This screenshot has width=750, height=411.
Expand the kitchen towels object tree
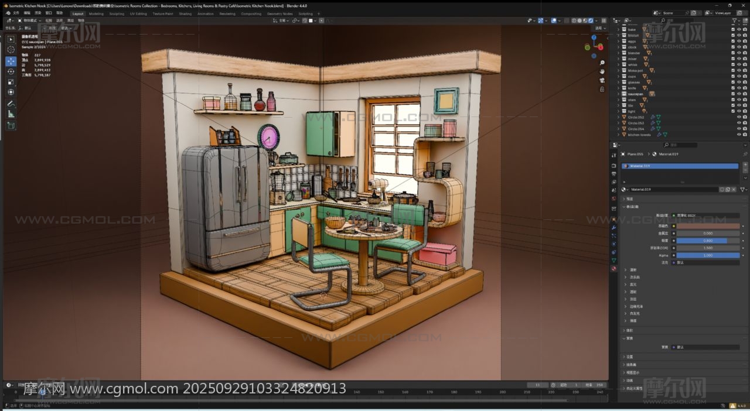click(x=619, y=135)
